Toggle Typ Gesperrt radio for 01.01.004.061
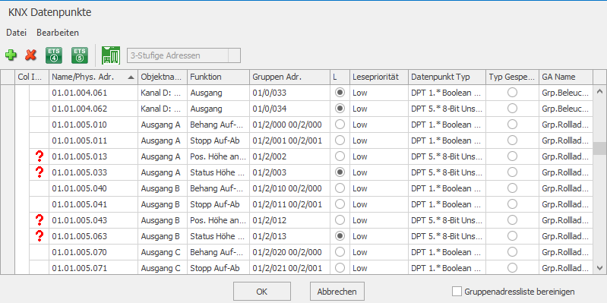607x303 pixels. 513,93
